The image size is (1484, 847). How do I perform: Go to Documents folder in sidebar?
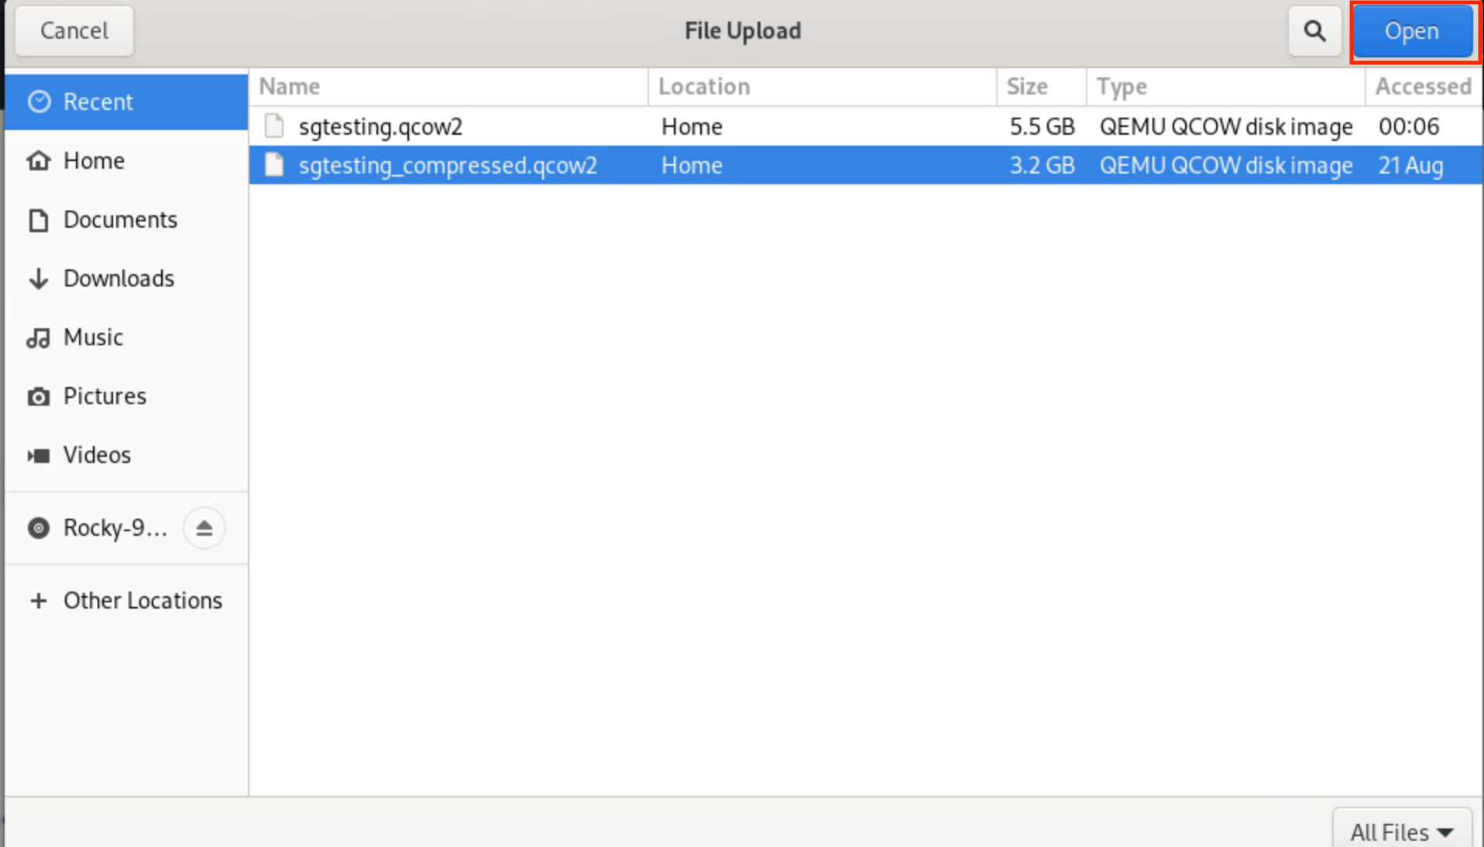coord(120,220)
